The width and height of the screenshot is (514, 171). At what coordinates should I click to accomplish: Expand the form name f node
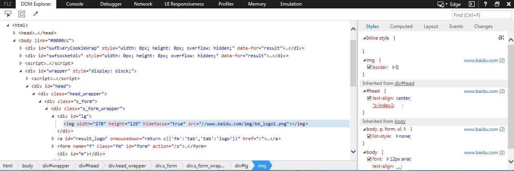(53, 146)
